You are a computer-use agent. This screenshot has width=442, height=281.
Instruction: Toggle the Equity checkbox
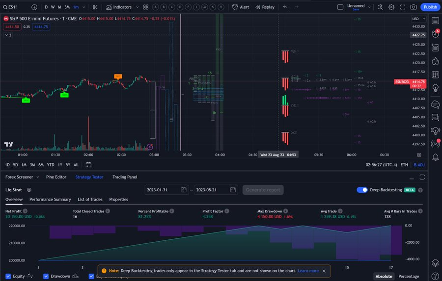click(x=8, y=276)
